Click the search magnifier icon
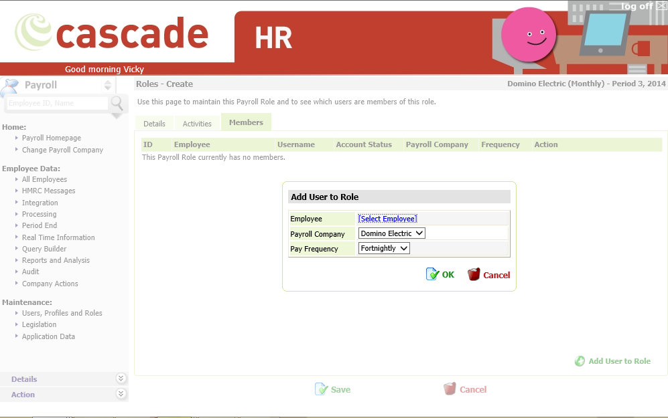The height and width of the screenshot is (418, 668). (117, 104)
